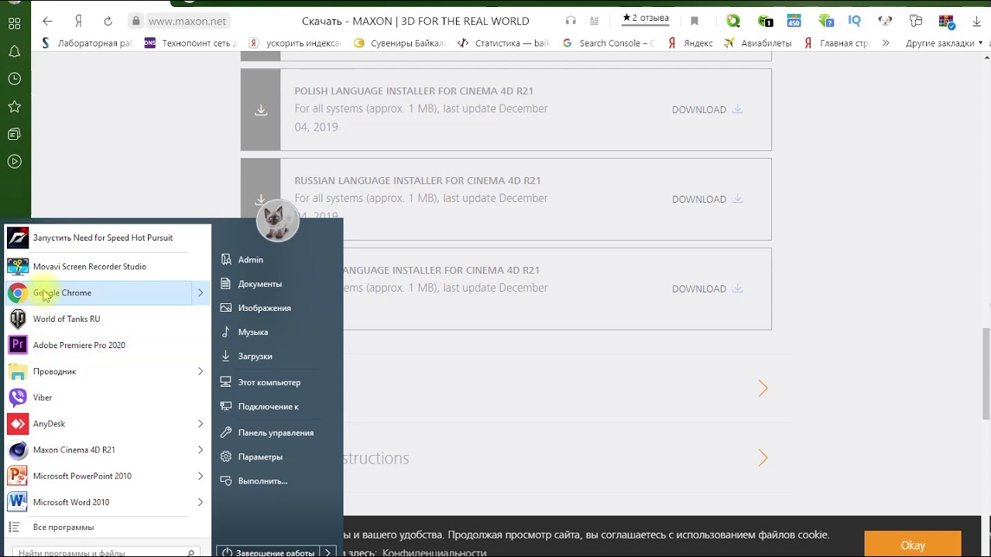
Task: Accept cookies with Okay button
Action: click(x=913, y=545)
